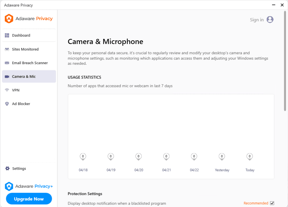Click the VPN wifi signal icon
The height and width of the screenshot is (207, 288).
coord(7,90)
